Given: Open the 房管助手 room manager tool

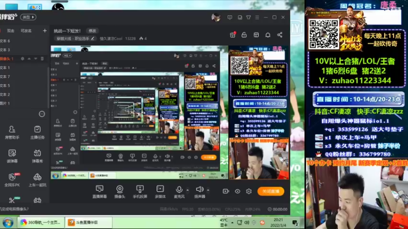Looking at the screenshot, I should (12, 132).
